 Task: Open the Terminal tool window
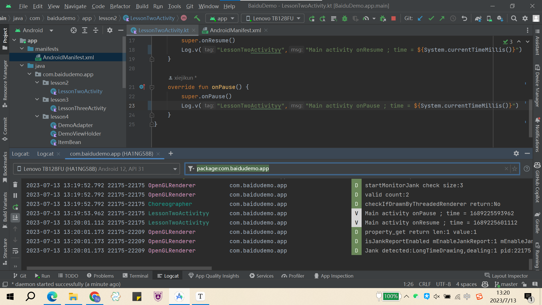(x=135, y=276)
